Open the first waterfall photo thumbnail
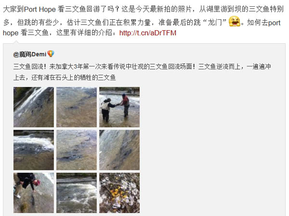Viewport: 289px width, 216px height. click(x=34, y=107)
